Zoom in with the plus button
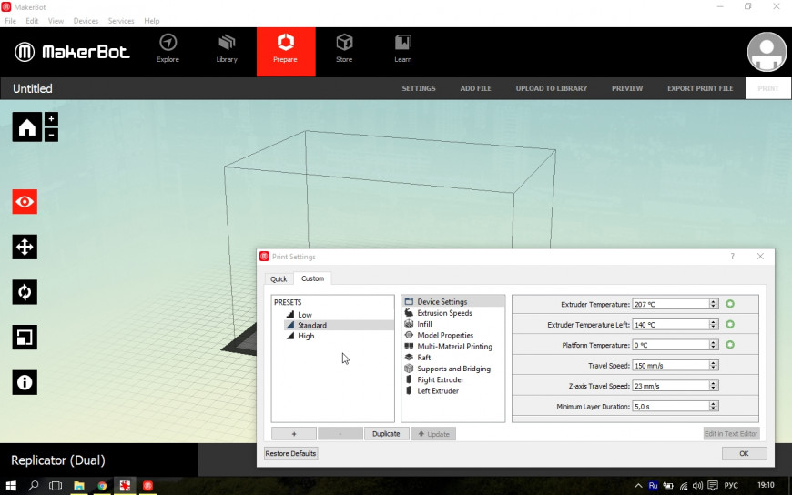The width and height of the screenshot is (792, 495). (51, 118)
